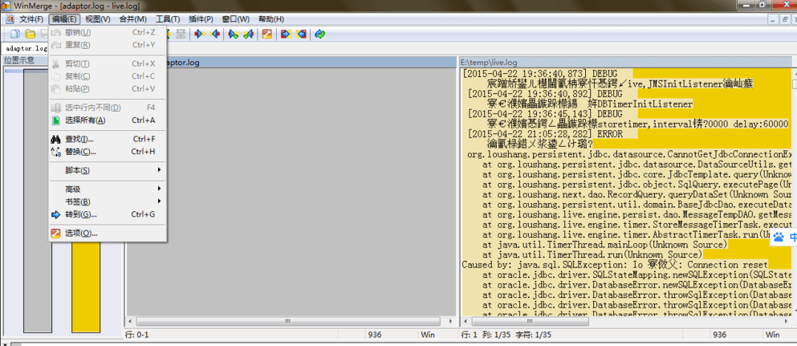
Task: Choose 转到(G)... from the Edit menu
Action: (x=108, y=214)
